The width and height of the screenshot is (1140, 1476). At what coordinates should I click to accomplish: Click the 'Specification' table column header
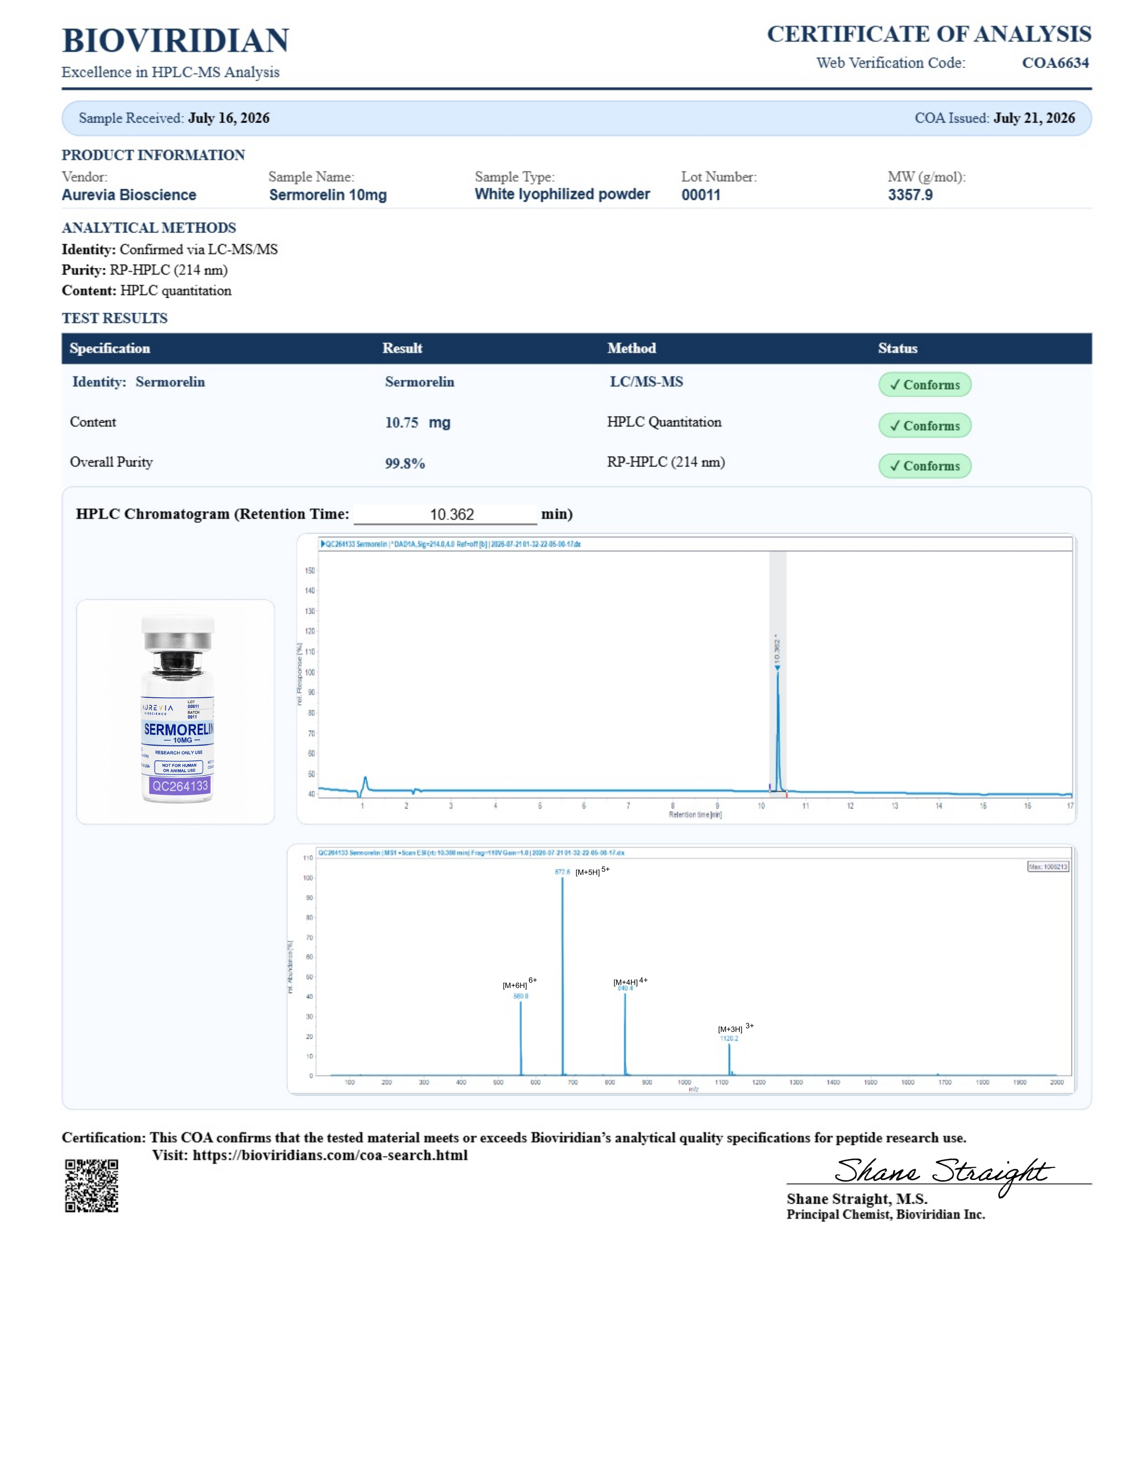click(x=110, y=348)
